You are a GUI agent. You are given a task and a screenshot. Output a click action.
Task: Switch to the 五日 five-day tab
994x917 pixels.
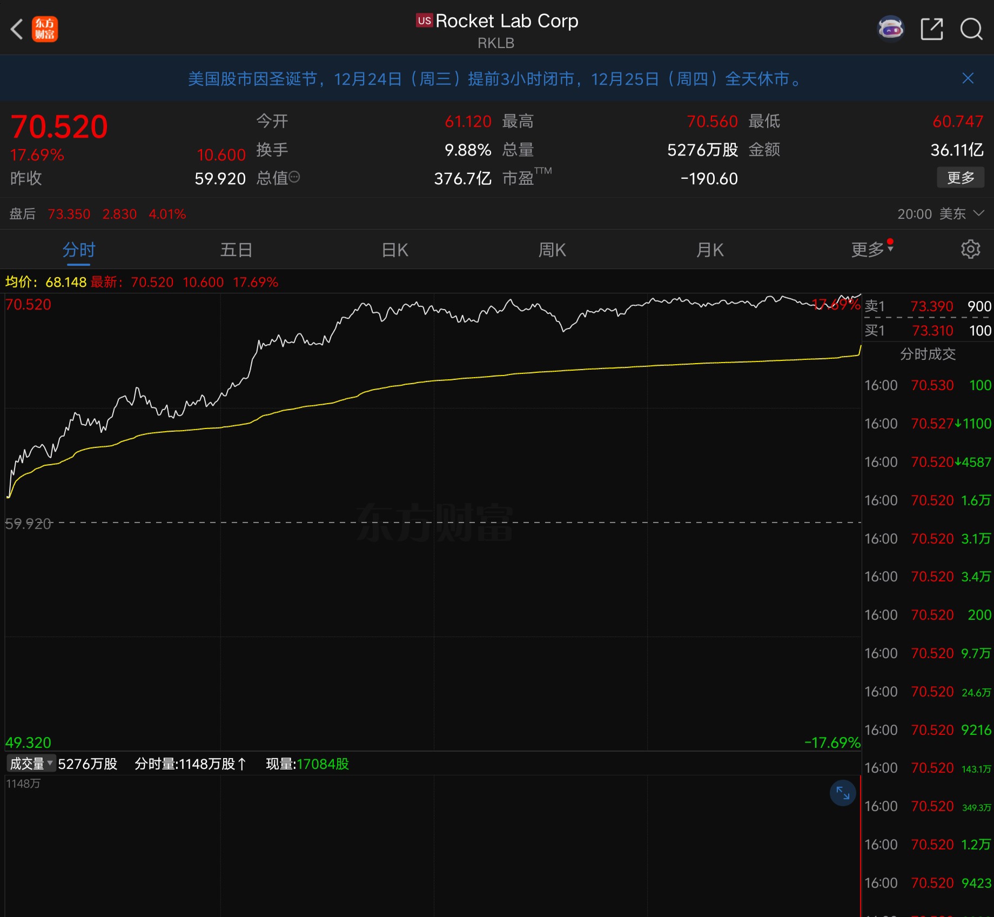[237, 250]
